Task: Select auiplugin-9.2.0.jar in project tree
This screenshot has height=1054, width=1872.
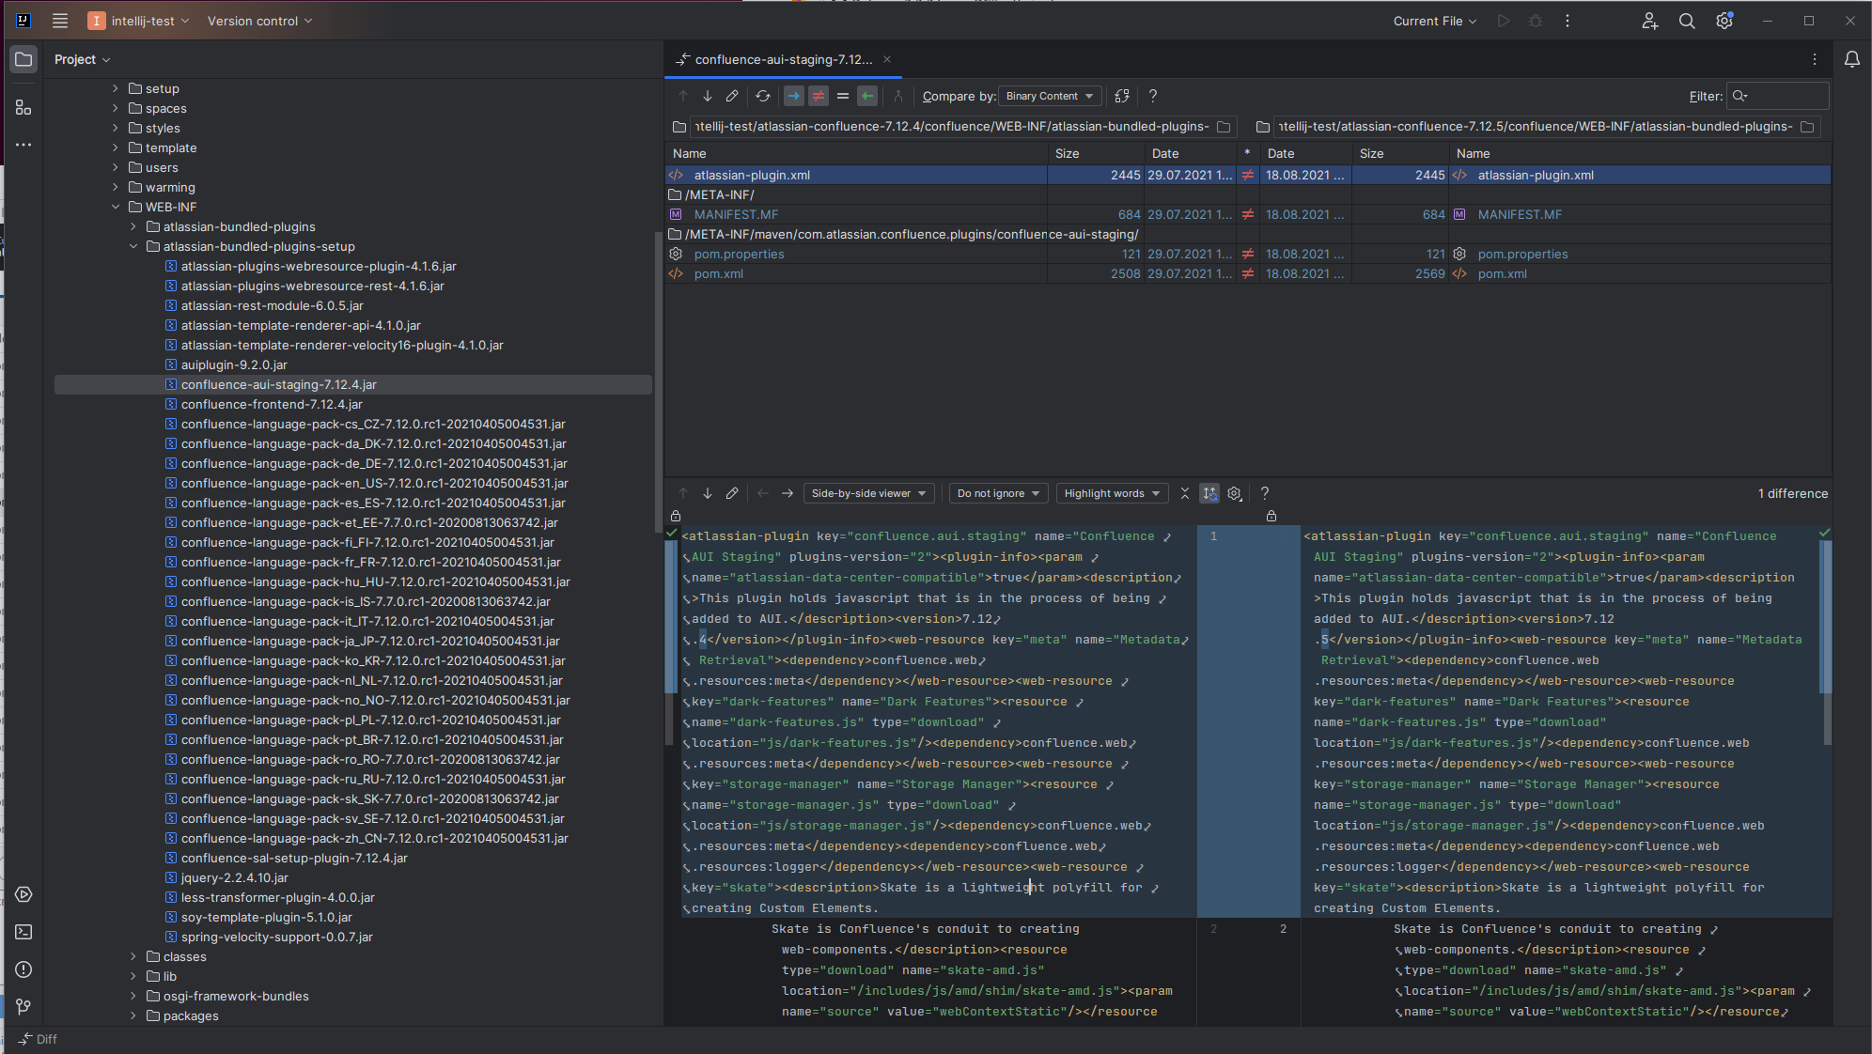Action: click(x=234, y=365)
